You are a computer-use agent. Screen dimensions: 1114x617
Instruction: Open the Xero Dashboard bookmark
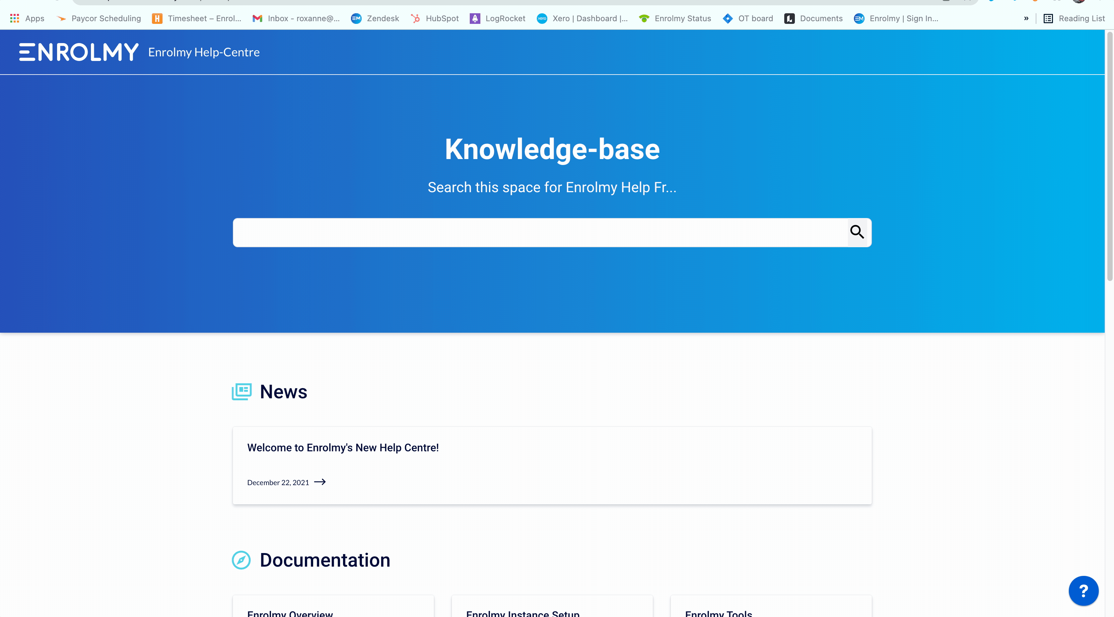pos(583,19)
